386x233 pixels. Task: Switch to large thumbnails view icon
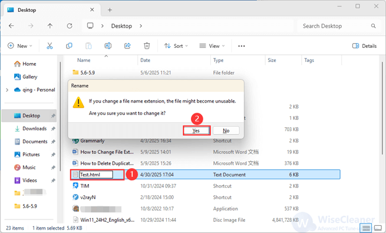click(378, 228)
